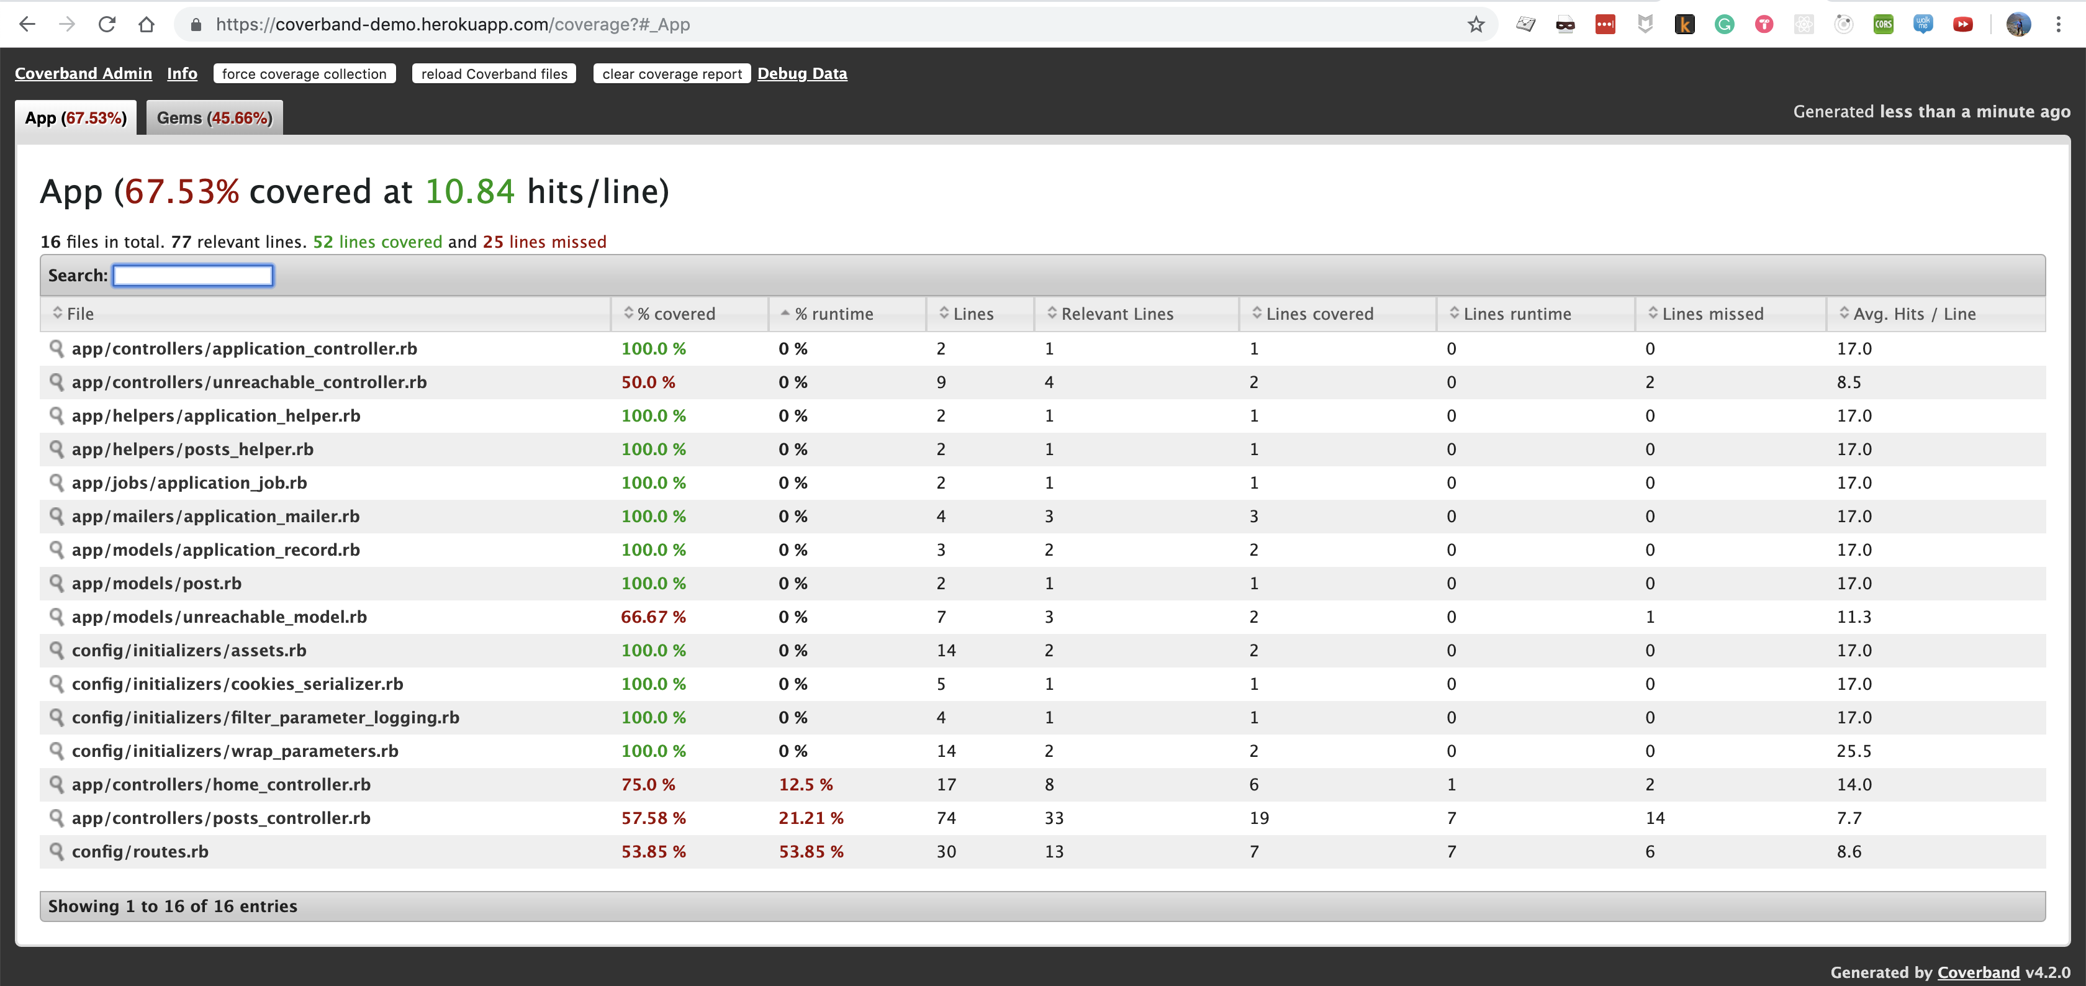The image size is (2086, 986).
Task: Sort by Avg. Hits / Line header
Action: click(1913, 314)
